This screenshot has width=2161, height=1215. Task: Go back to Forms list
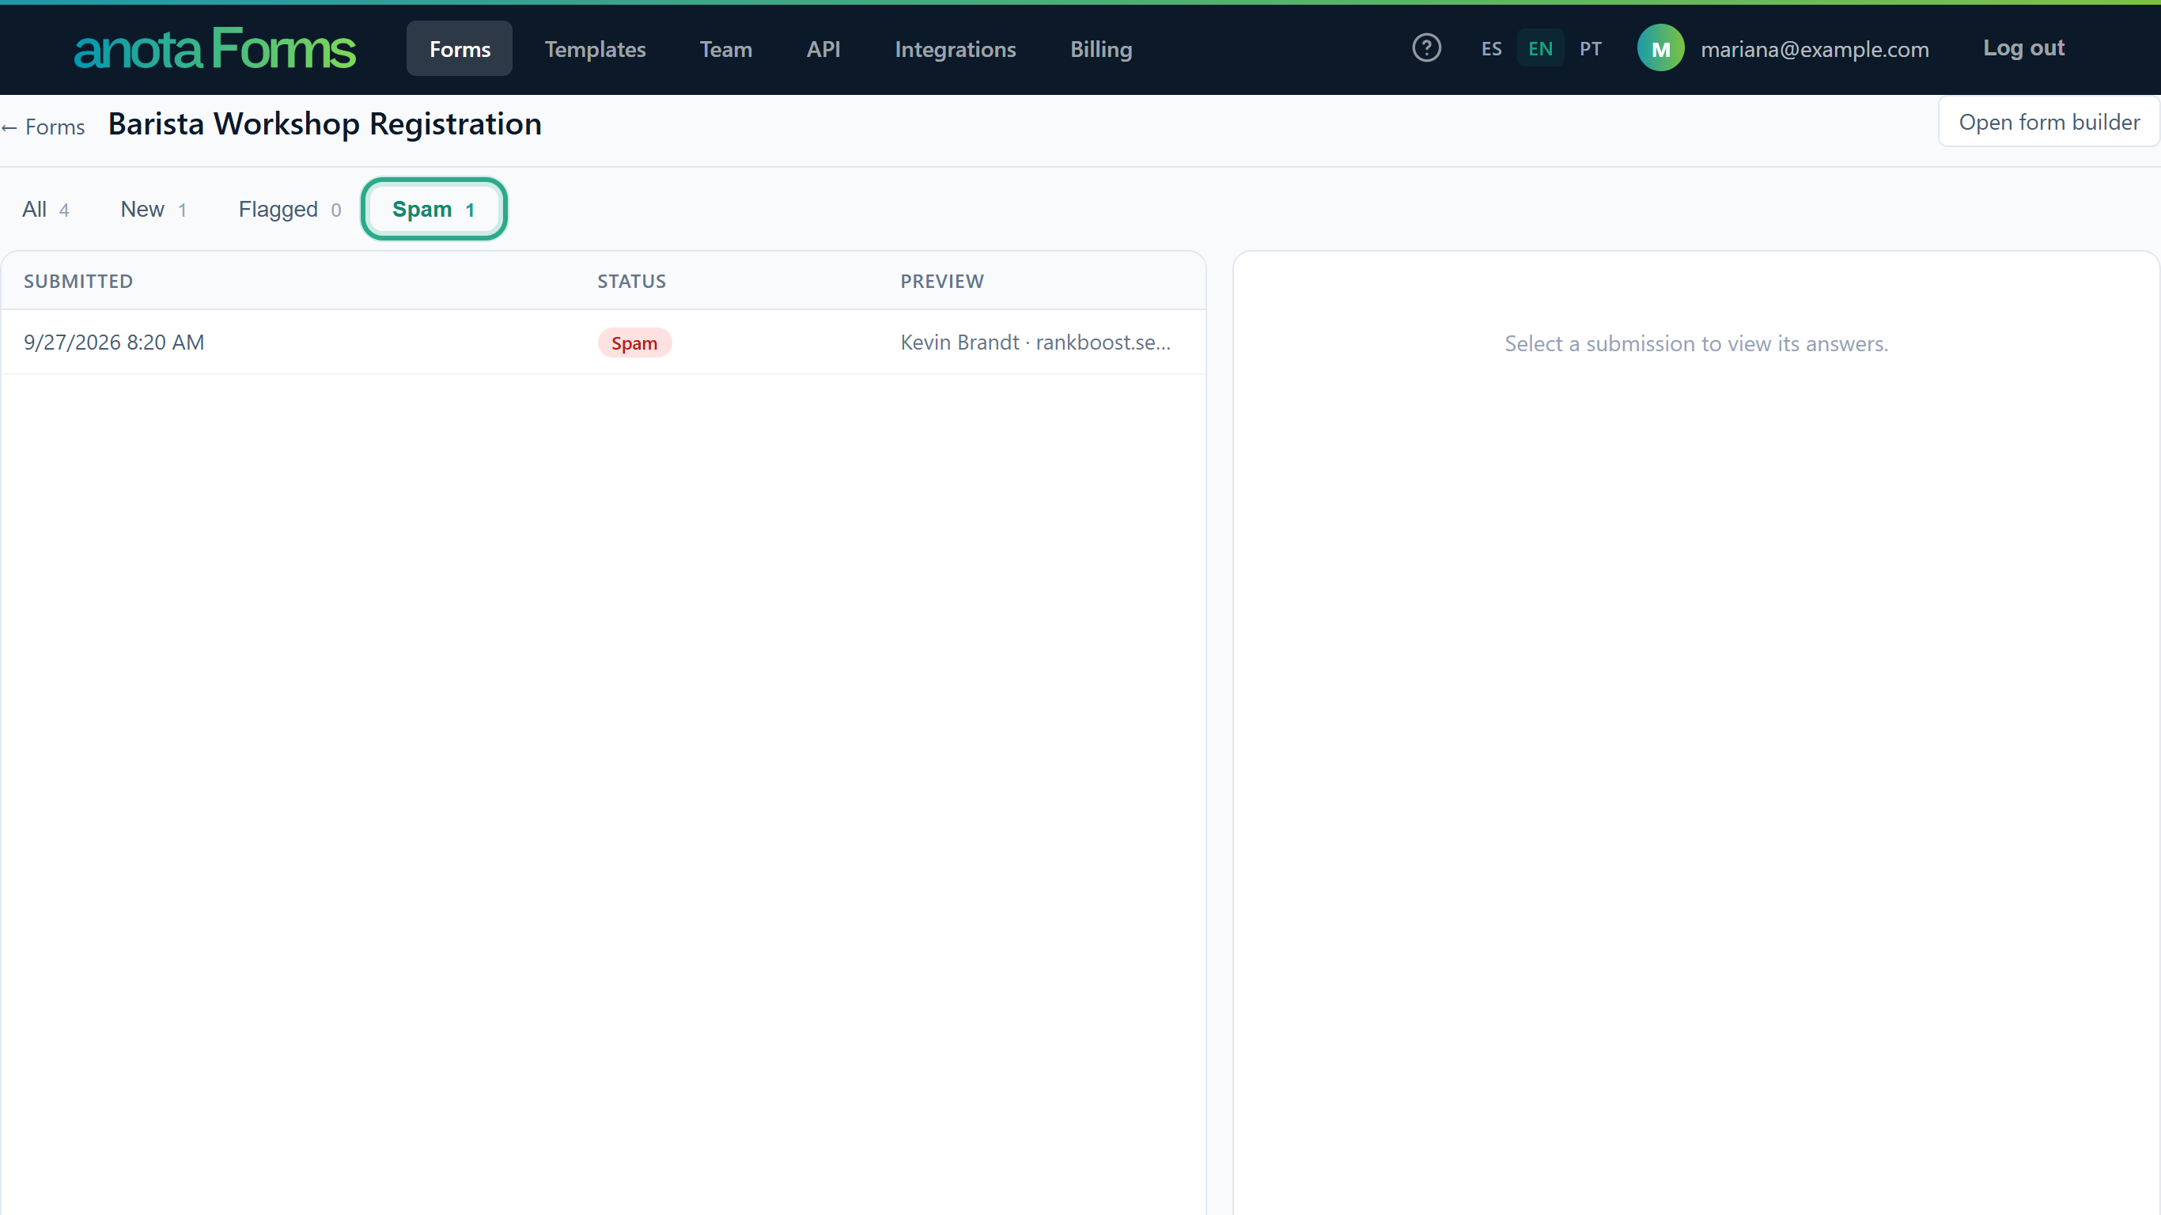43,127
